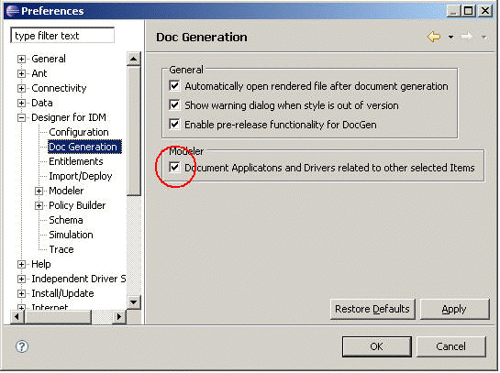This screenshot has height=373, width=500.
Task: Click the tree scrollbar up arrow
Action: click(134, 59)
